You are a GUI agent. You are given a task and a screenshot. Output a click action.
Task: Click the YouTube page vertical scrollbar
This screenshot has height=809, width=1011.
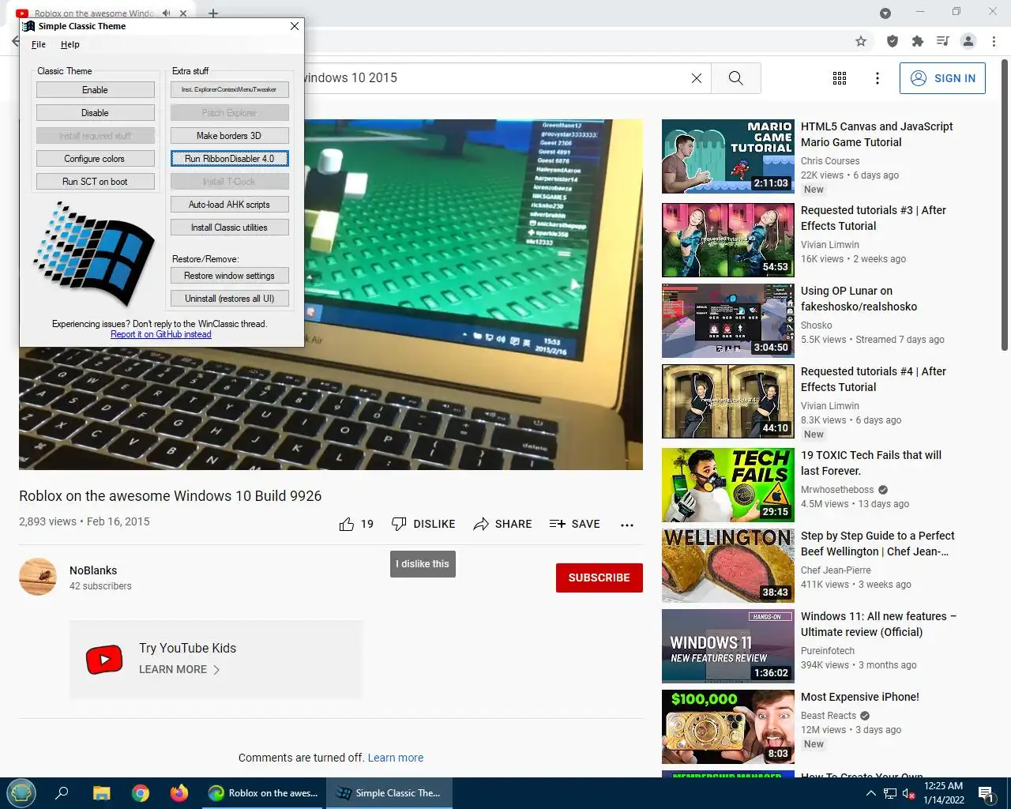[1005, 205]
